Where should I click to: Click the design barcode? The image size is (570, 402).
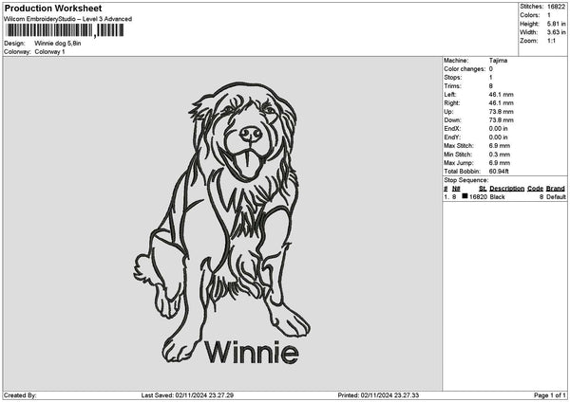pyautogui.click(x=65, y=30)
